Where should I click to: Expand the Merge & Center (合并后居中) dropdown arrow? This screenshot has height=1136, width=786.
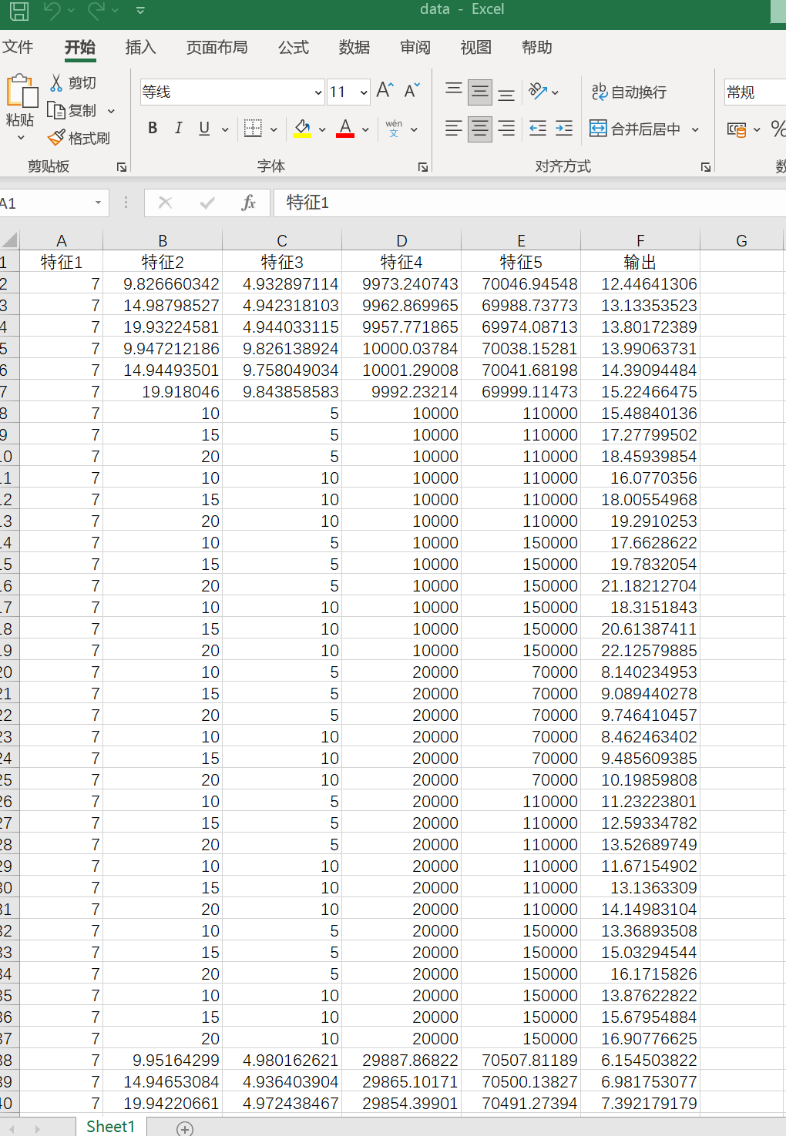click(695, 129)
